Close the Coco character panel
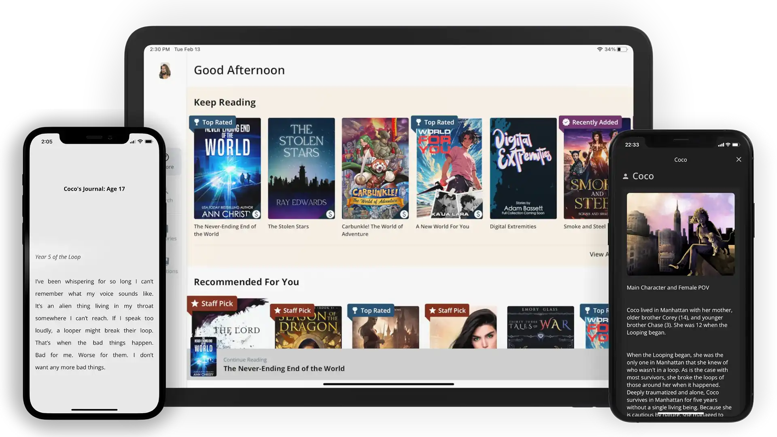The image size is (777, 437). 739,159
